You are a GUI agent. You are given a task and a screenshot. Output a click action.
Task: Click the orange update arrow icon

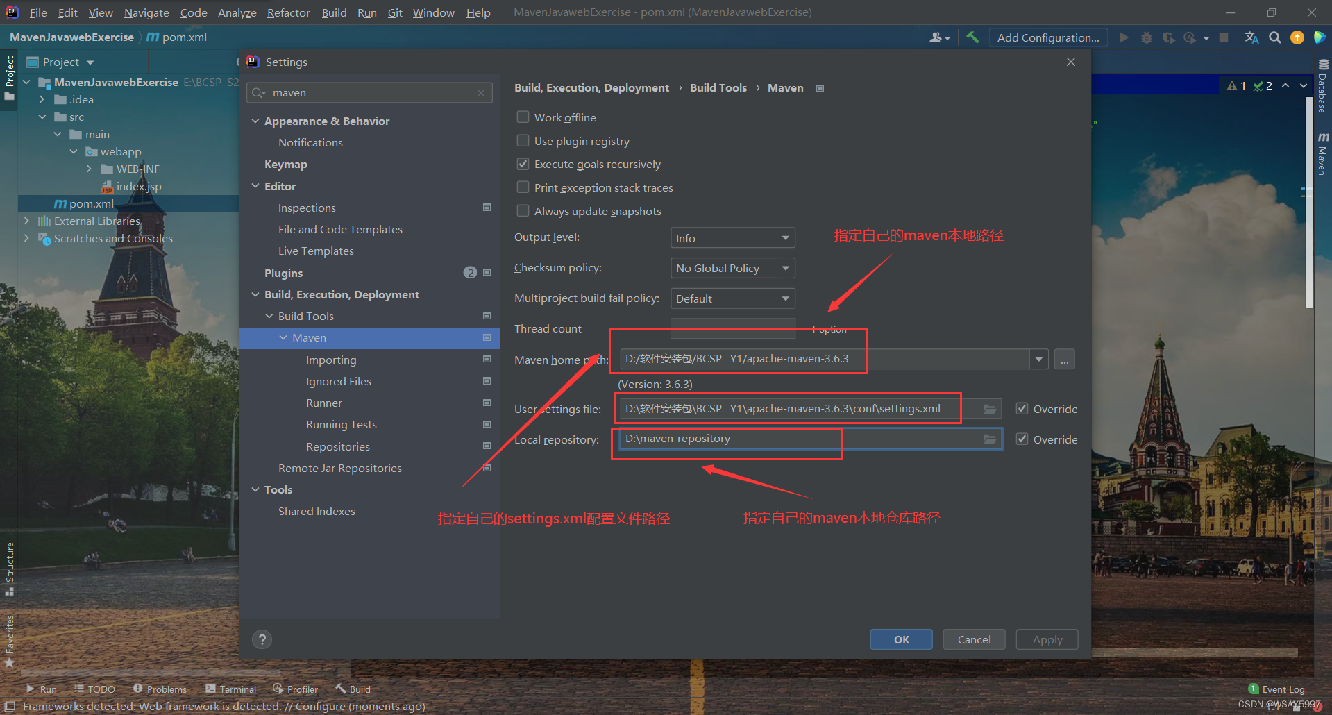pos(1297,37)
